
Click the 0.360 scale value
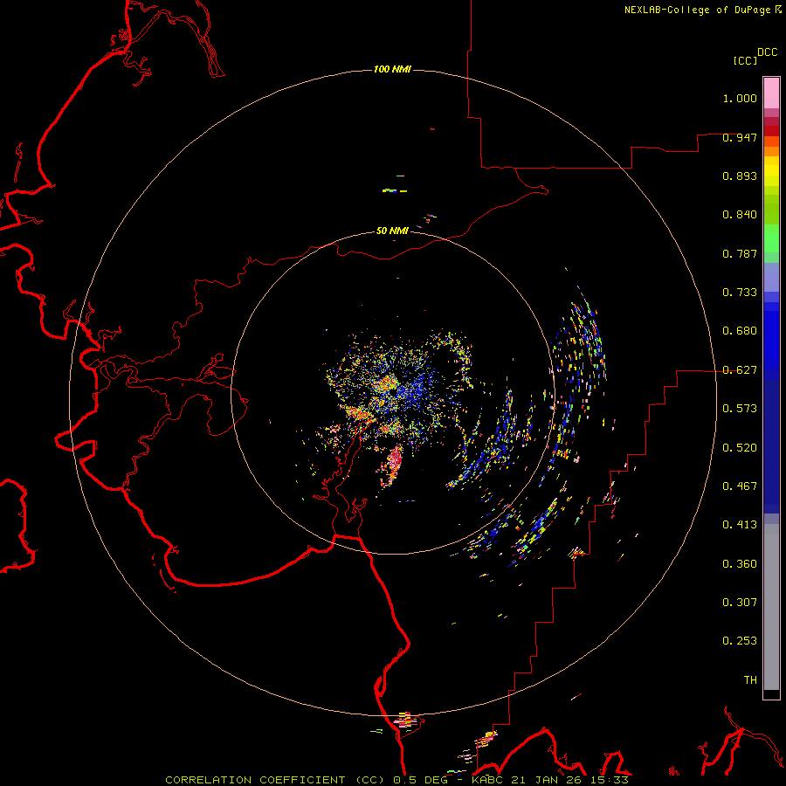point(740,564)
